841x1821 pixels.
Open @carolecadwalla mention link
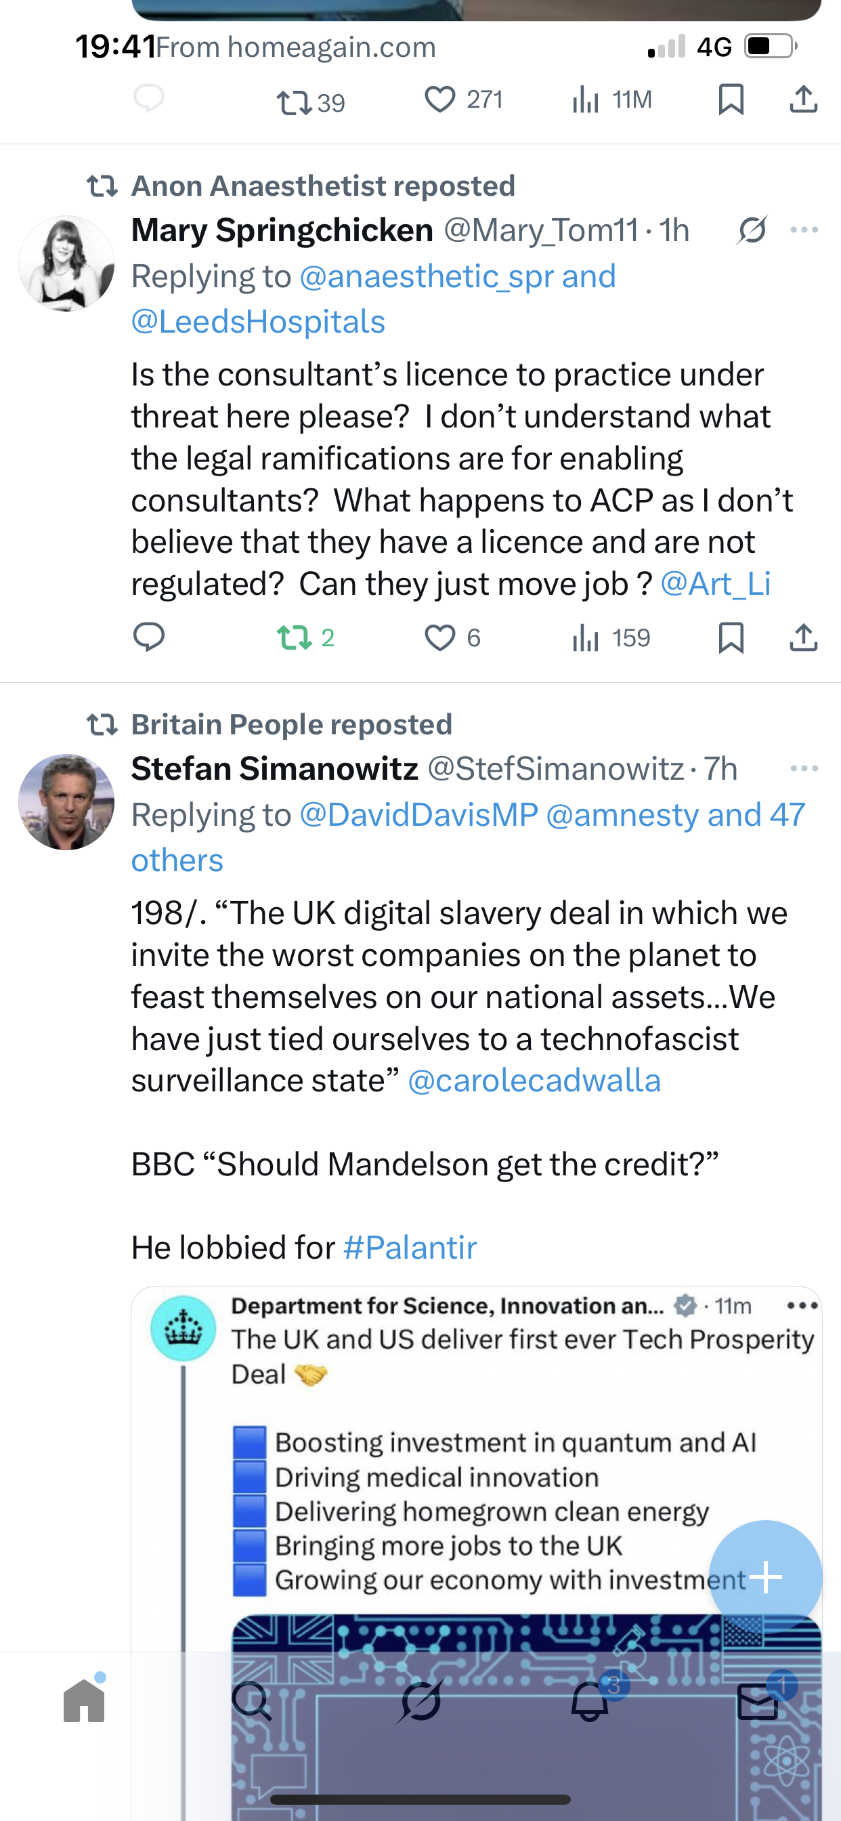click(x=534, y=1081)
